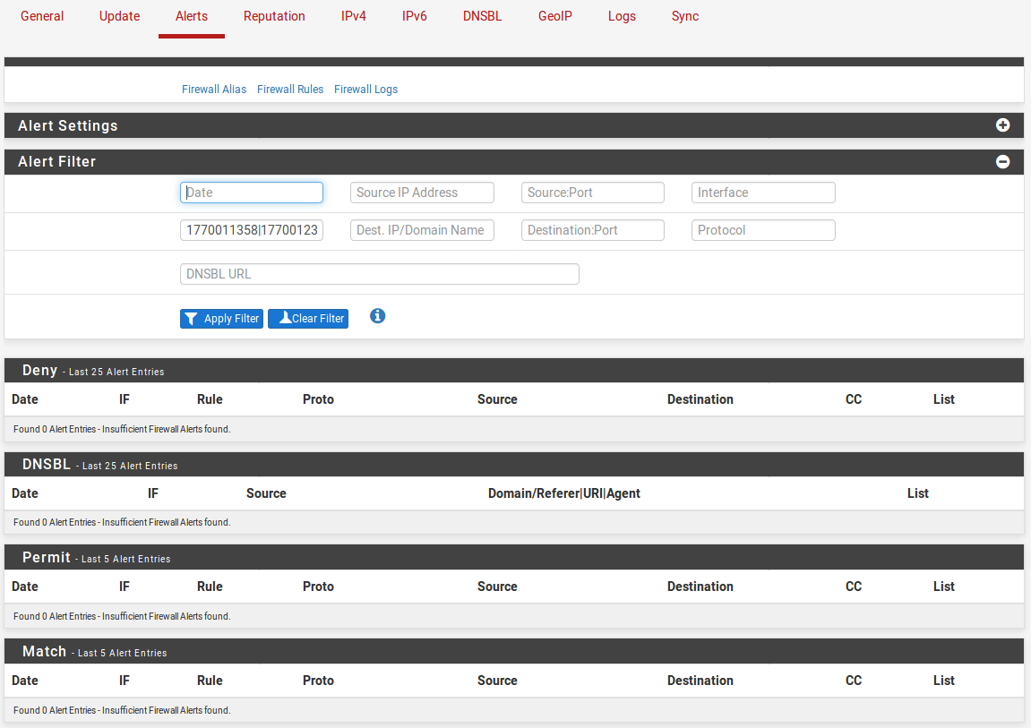Switch to the Update tab

119,16
